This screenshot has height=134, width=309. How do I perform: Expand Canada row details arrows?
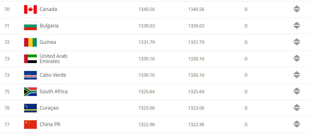tap(297, 9)
